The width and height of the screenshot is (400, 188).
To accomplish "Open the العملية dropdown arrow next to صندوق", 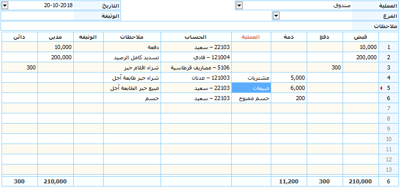I will (239, 6).
